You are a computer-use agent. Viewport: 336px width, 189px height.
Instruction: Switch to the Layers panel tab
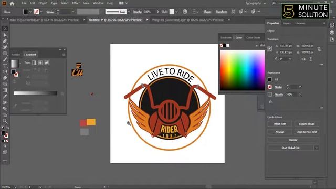point(287,23)
